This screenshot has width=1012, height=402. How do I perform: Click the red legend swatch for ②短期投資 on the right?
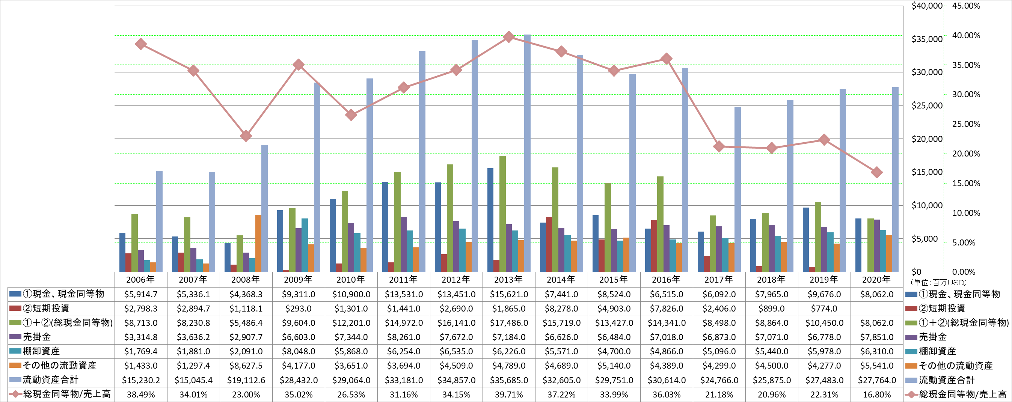click(911, 309)
